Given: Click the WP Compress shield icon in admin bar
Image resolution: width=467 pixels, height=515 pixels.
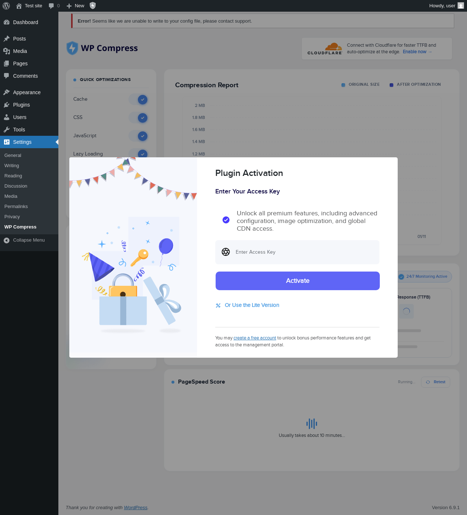Looking at the screenshot, I should [x=93, y=5].
